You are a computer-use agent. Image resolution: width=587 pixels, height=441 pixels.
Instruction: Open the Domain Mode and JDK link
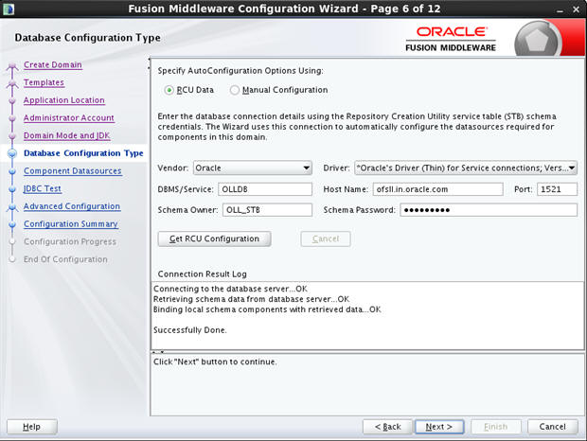click(67, 135)
